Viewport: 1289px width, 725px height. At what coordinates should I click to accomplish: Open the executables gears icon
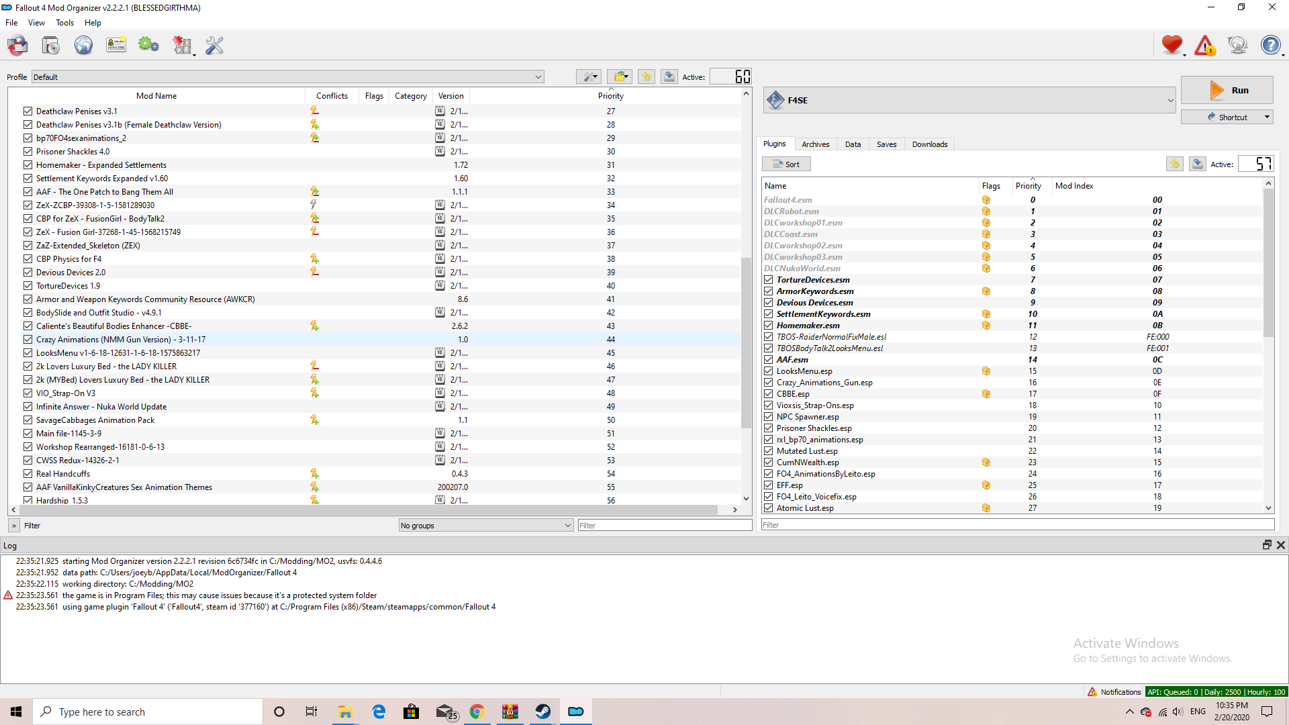(148, 46)
